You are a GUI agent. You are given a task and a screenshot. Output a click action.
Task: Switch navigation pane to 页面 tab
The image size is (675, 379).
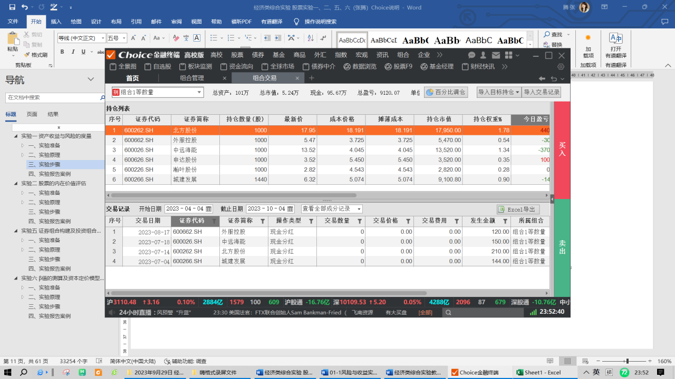pos(32,114)
